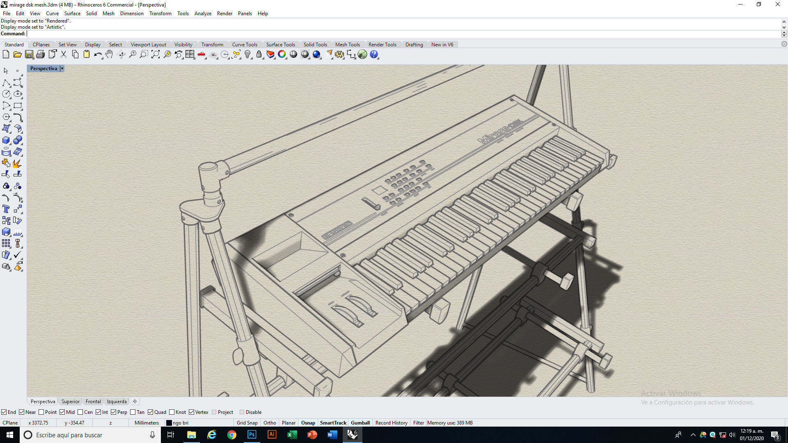Open Rhino help question mark icon
The height and width of the screenshot is (443, 788).
[374, 55]
